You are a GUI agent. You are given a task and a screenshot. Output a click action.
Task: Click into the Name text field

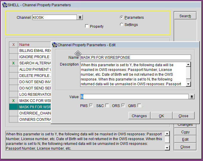(135, 57)
